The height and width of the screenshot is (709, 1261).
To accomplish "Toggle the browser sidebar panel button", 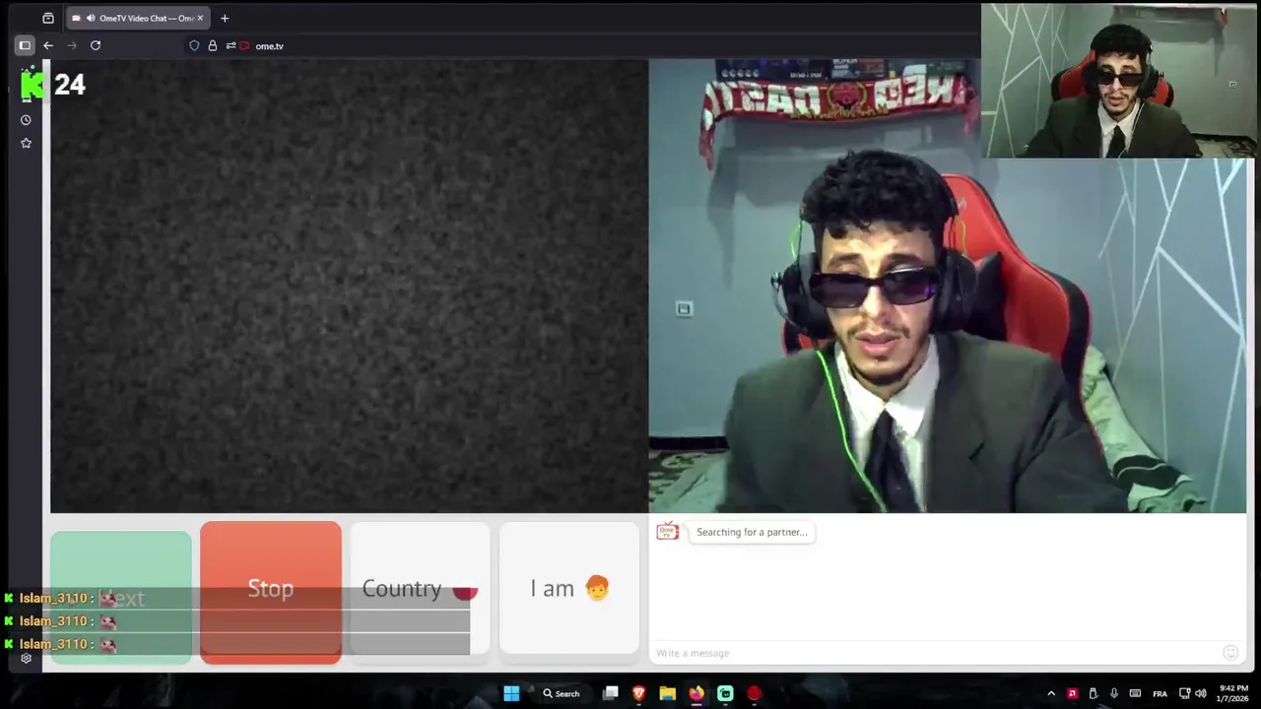I will click(x=25, y=45).
